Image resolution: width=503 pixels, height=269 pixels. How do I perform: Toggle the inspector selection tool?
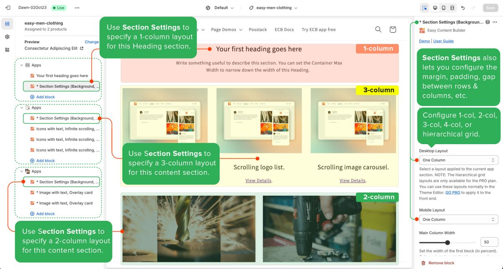tap(425, 8)
